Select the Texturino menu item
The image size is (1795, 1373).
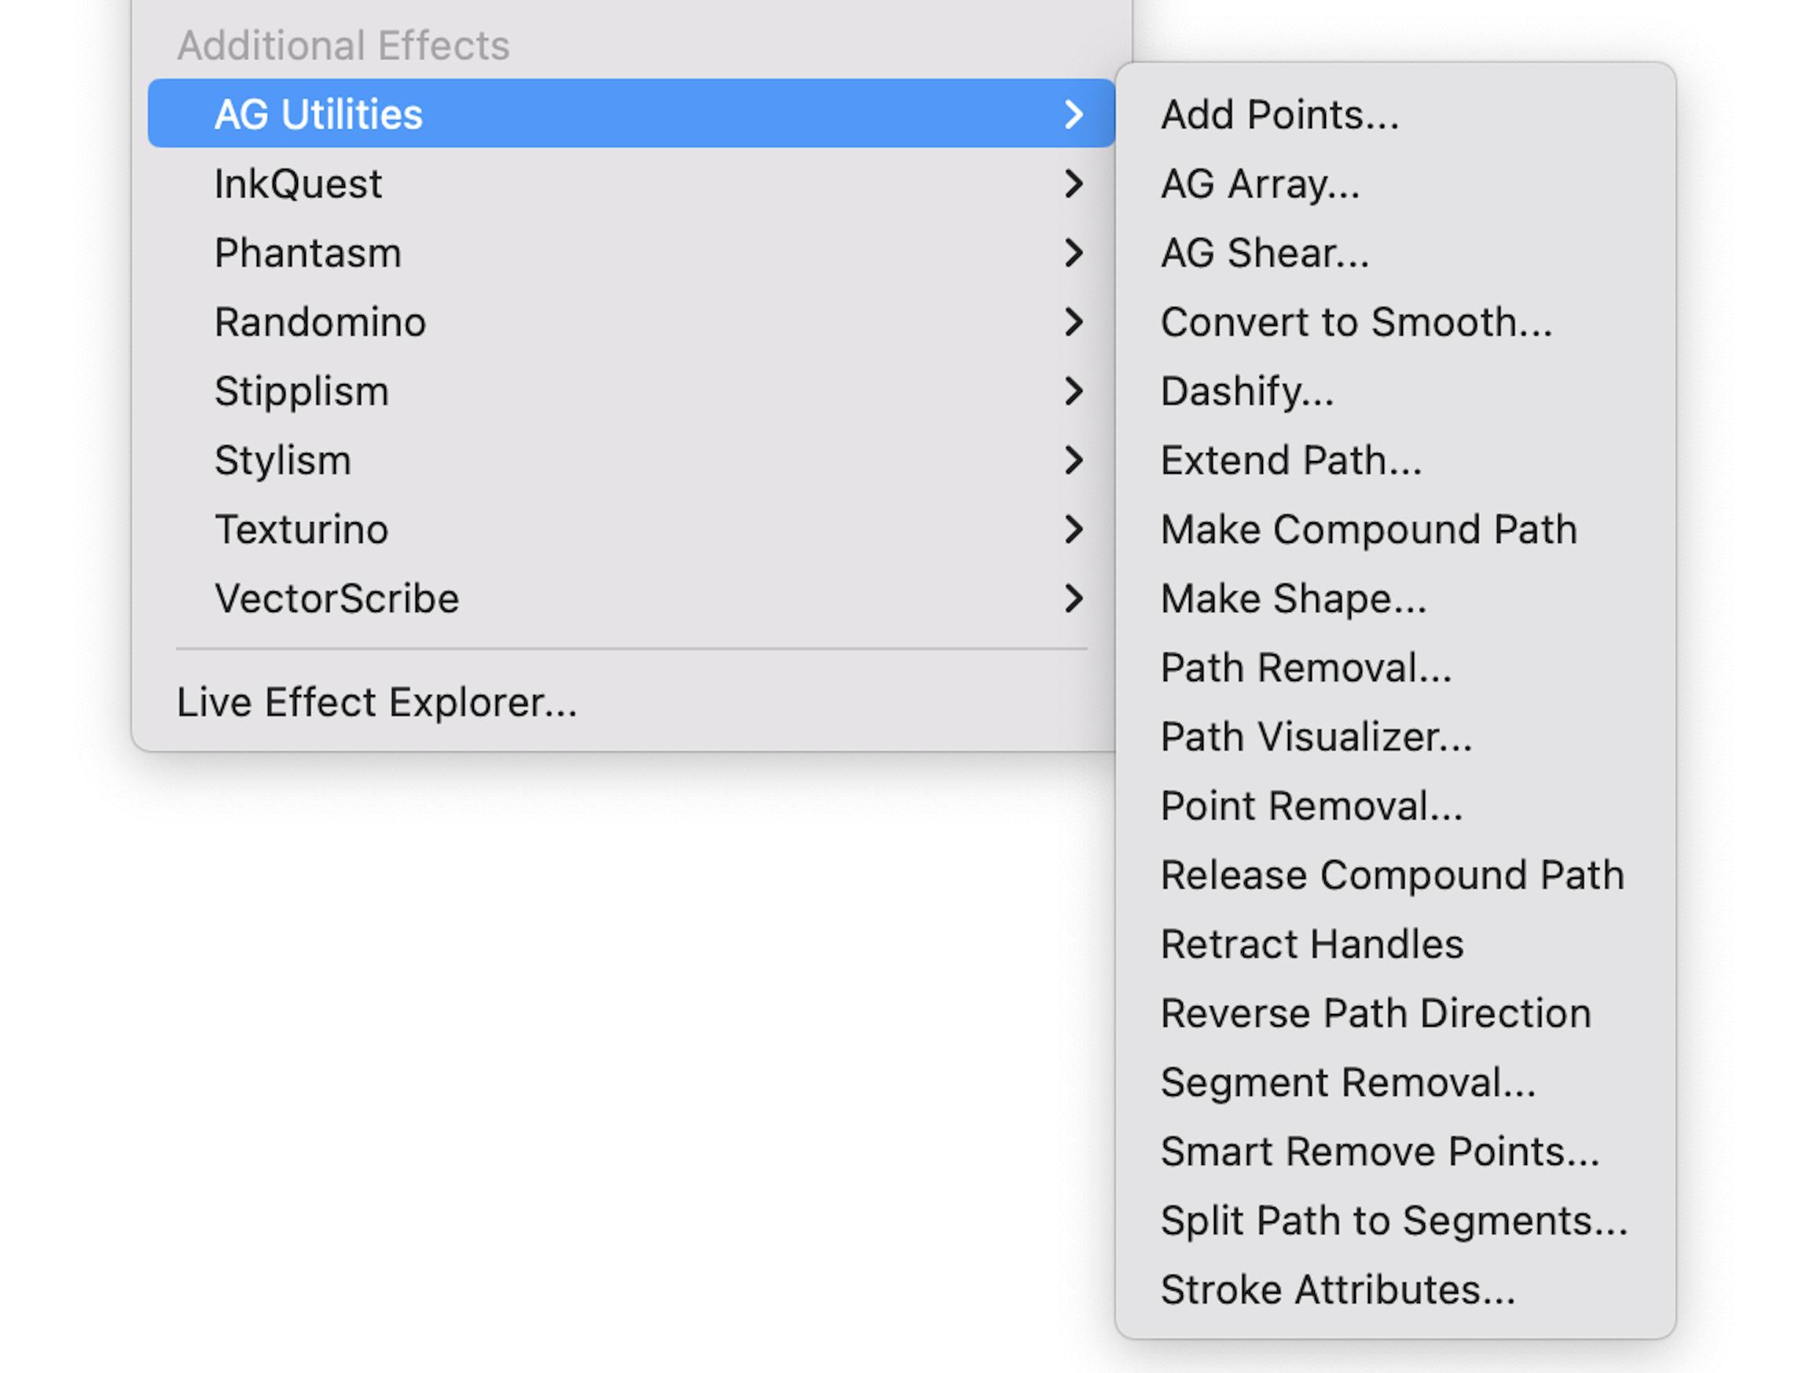pos(301,529)
